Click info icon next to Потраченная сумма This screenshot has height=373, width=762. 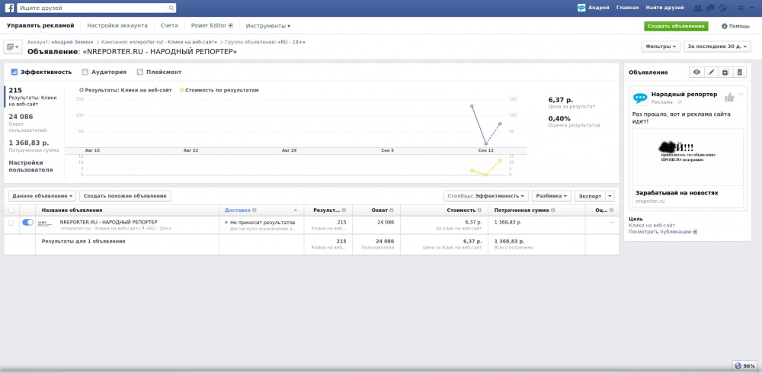coord(553,211)
